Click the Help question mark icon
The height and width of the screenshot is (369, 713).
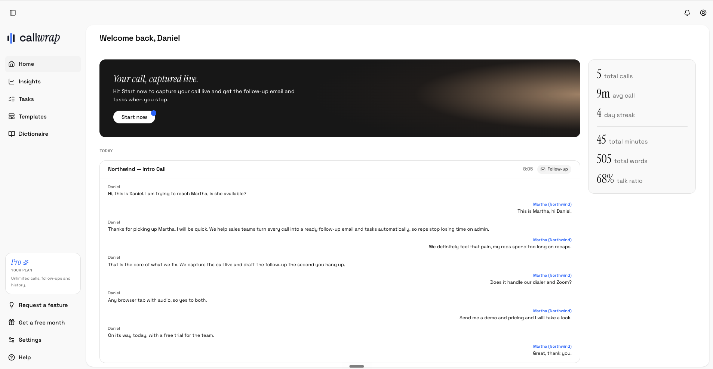[12, 357]
